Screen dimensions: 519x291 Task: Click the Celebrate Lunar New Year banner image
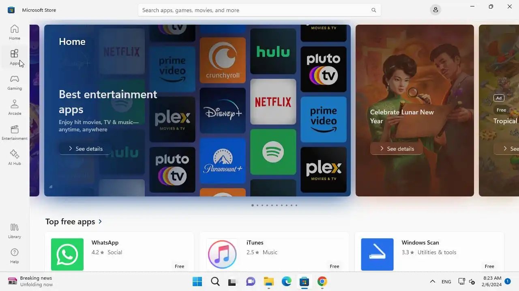click(415, 110)
